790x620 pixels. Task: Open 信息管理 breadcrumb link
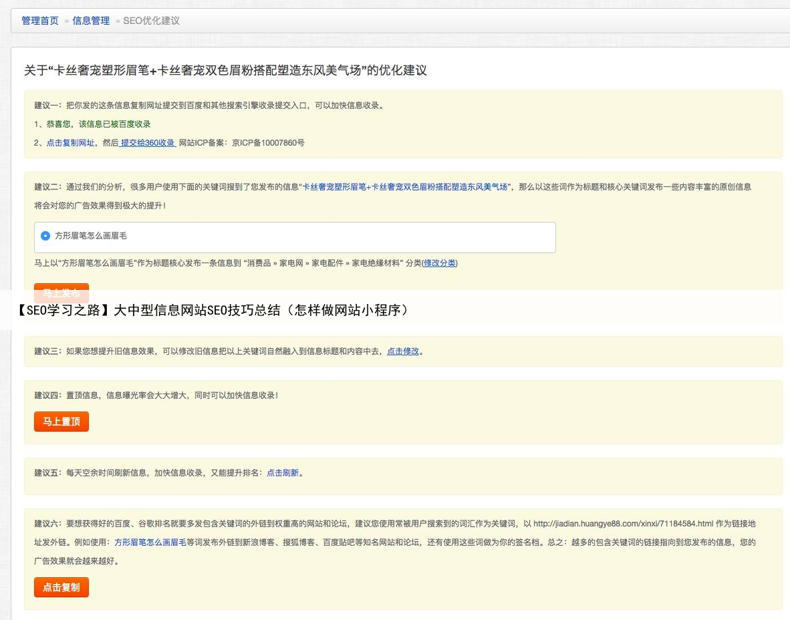point(91,21)
